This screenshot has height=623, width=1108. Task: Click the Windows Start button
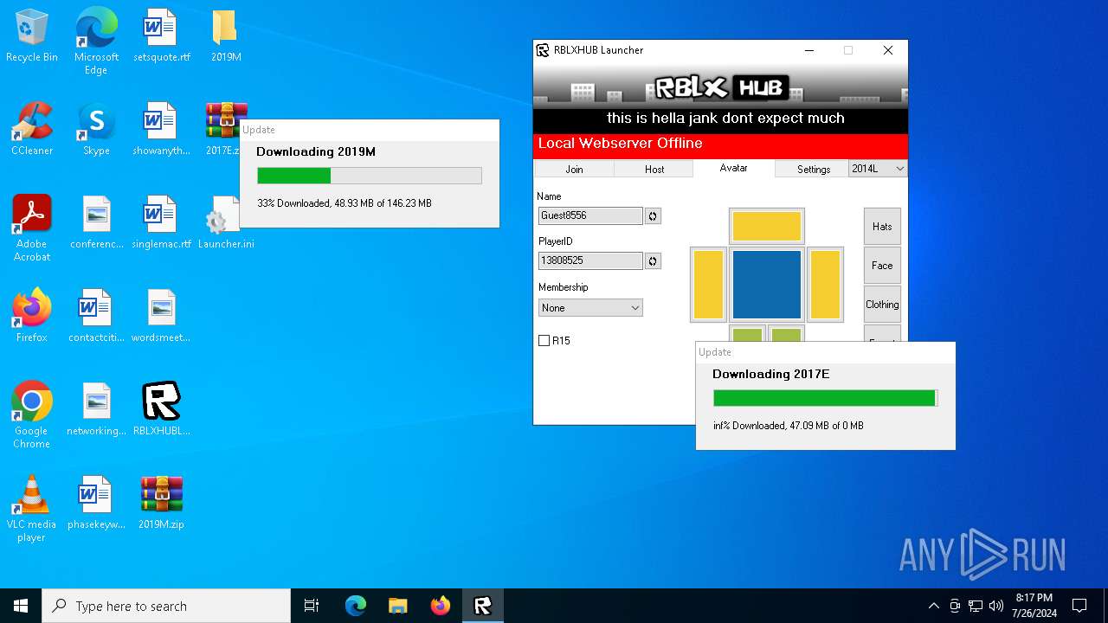tap(21, 606)
